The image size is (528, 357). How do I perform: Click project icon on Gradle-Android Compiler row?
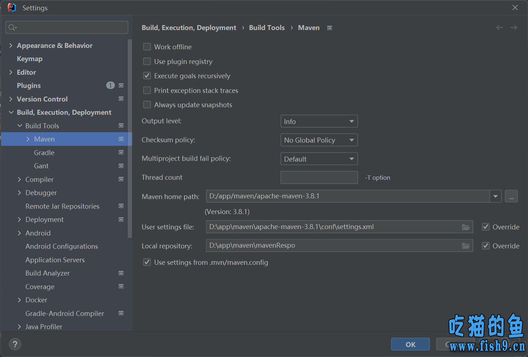121,313
